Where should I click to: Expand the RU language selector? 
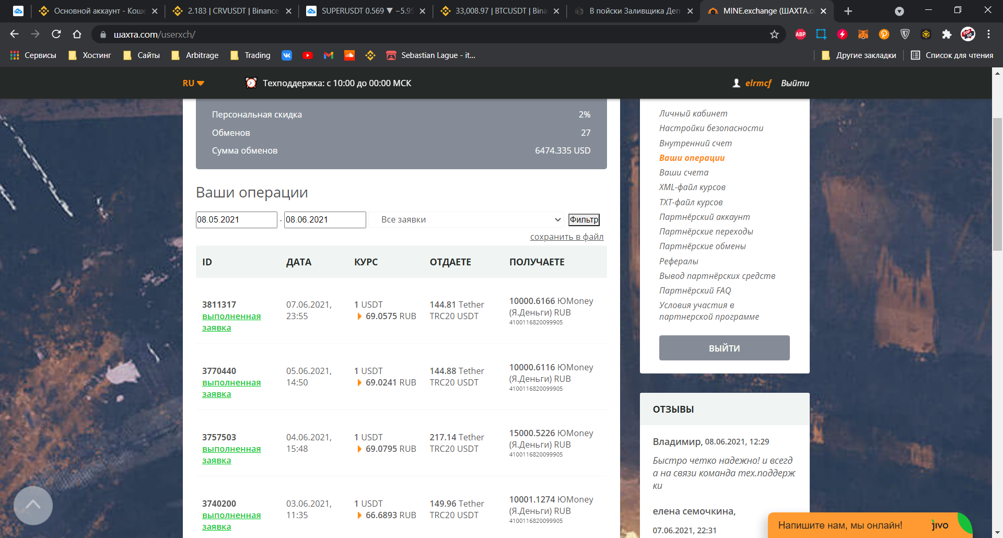193,83
